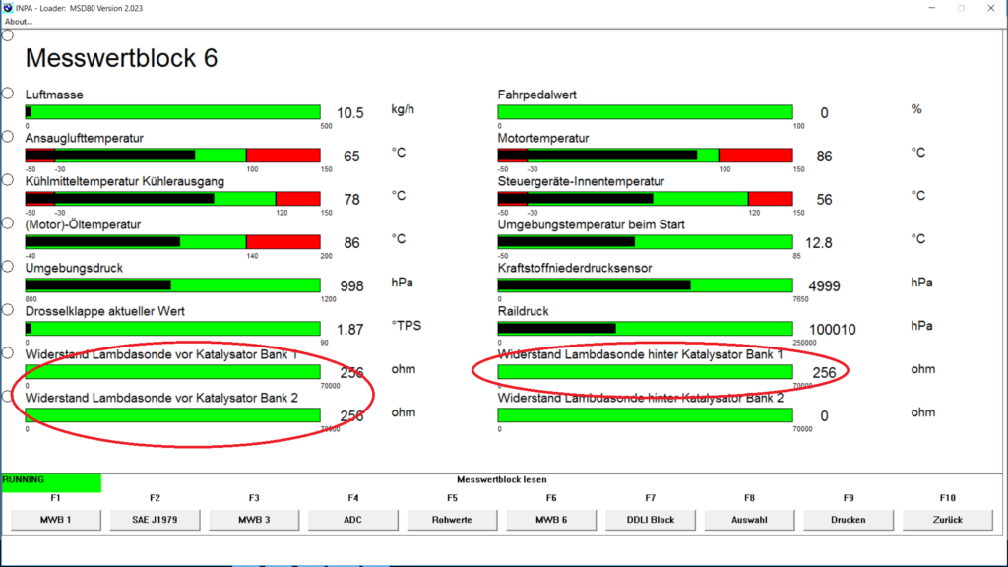Click the Kraftstoffniederdrucksensor bar gauge
Image resolution: width=1008 pixels, height=567 pixels.
click(x=646, y=284)
